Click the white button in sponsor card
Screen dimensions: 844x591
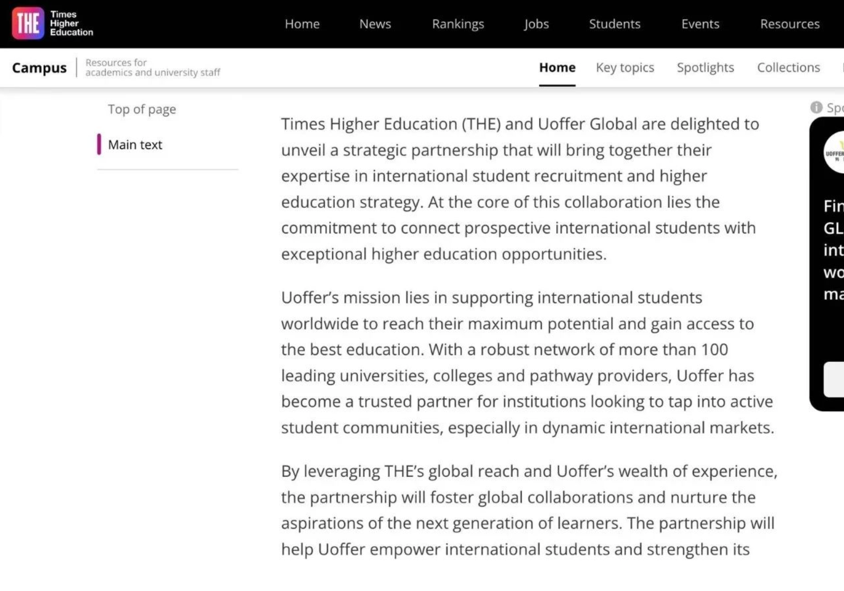click(834, 379)
